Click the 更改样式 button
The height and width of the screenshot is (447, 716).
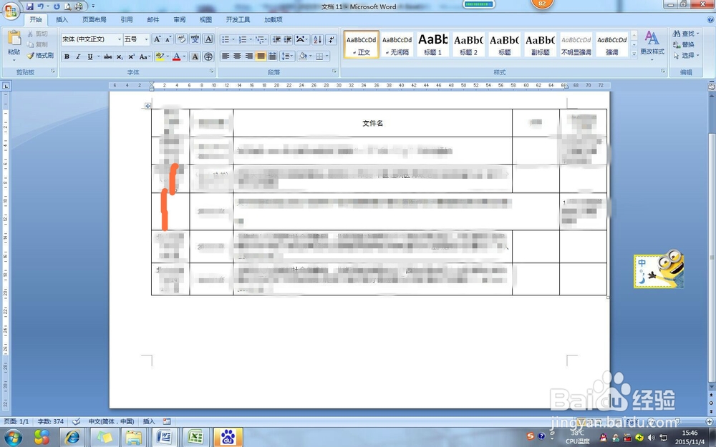pos(654,44)
